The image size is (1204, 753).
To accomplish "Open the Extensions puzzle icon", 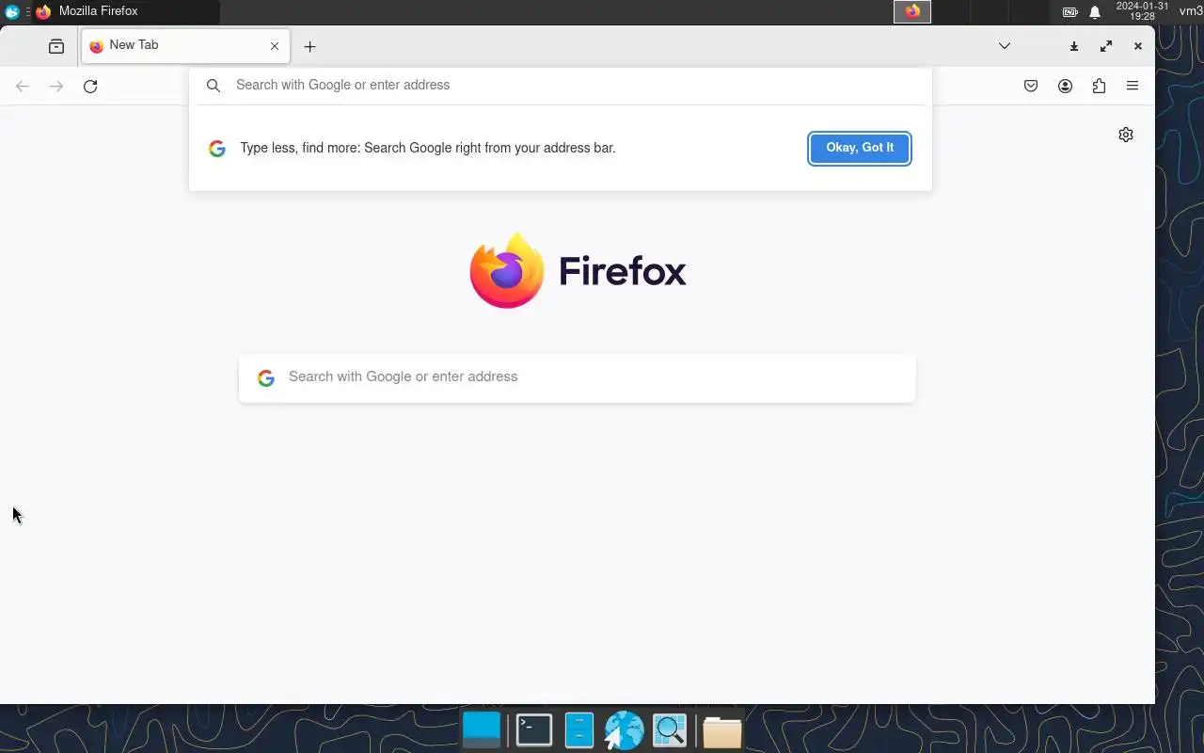I will (x=1099, y=87).
